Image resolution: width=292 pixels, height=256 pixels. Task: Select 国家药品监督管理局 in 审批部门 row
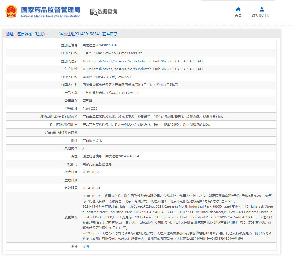click(97, 164)
